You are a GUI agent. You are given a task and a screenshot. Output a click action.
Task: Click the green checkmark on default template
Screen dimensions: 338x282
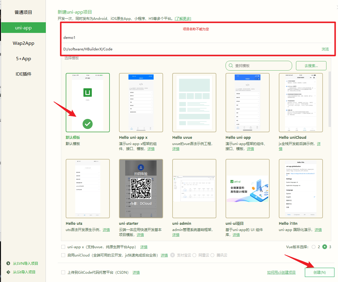pyautogui.click(x=88, y=124)
